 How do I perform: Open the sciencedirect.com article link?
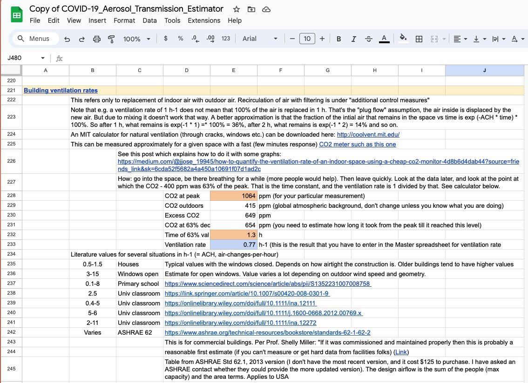268,284
